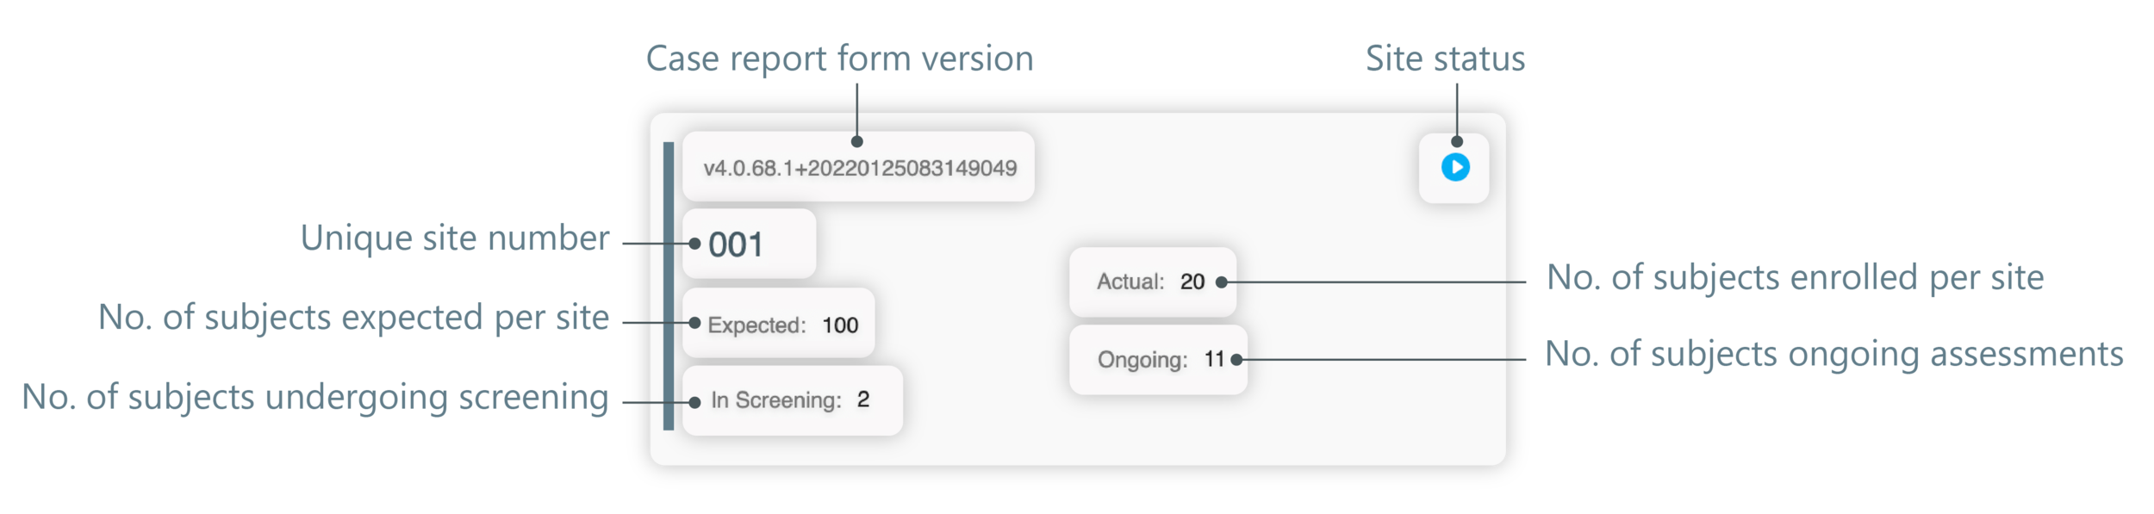Image resolution: width=2154 pixels, height=514 pixels.
Task: Click the dot left of In Screening
Action: (694, 402)
